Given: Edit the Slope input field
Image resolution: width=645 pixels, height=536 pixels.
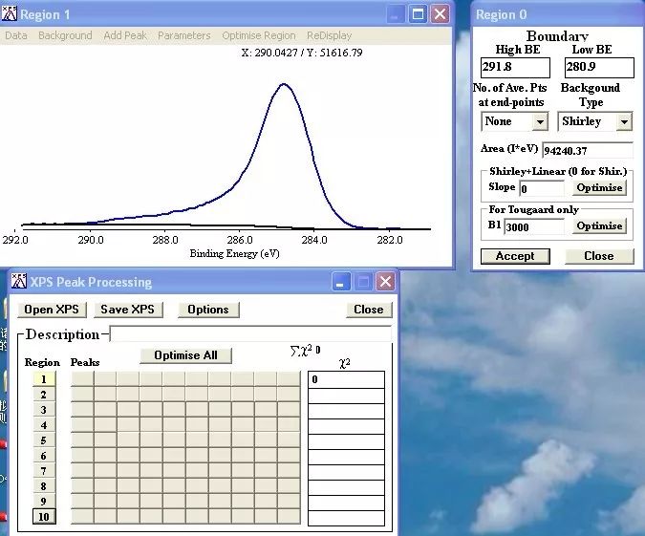Looking at the screenshot, I should (542, 188).
